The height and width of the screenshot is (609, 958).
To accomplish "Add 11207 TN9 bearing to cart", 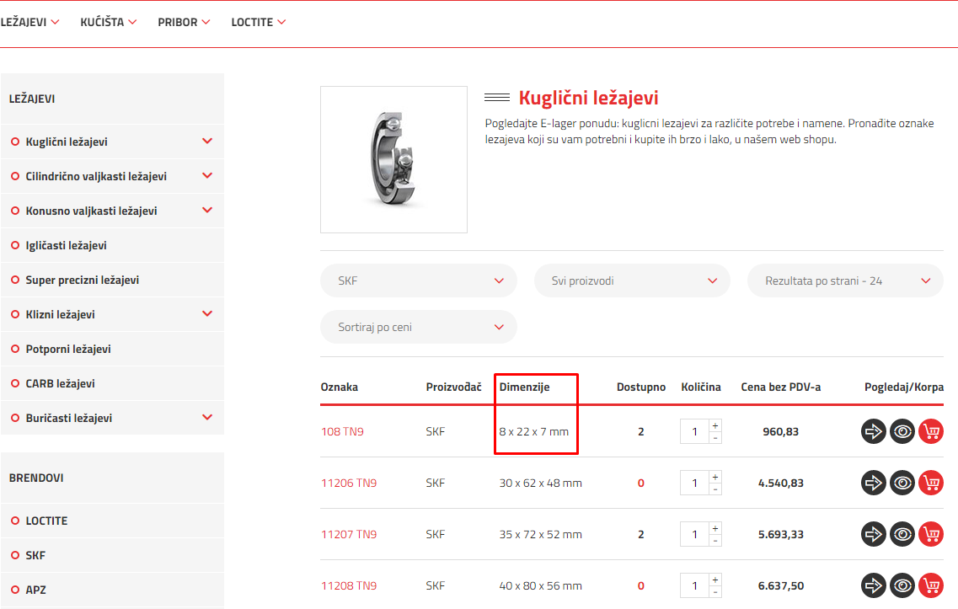I will 931,534.
